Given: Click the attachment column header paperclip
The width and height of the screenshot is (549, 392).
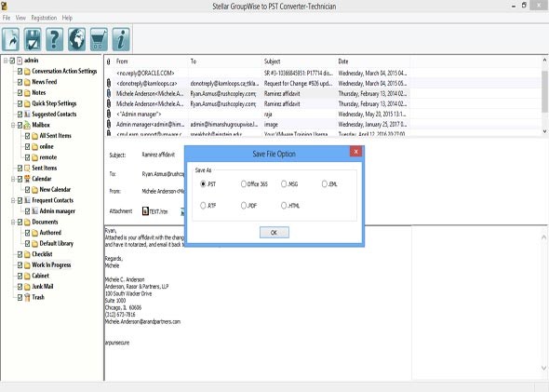Looking at the screenshot, I should (x=109, y=61).
